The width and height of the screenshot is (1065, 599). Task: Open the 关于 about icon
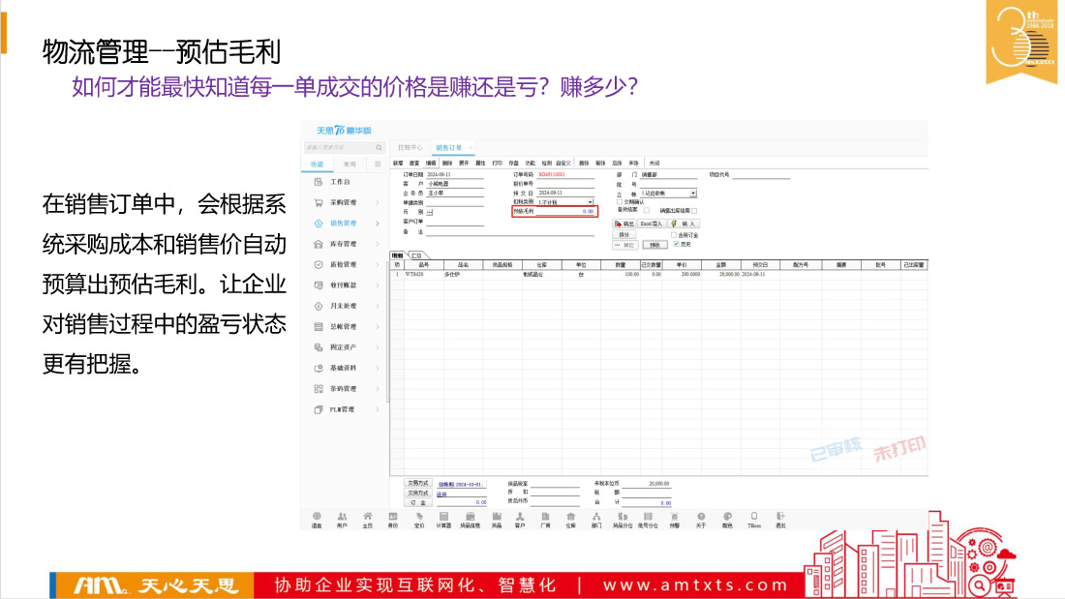tap(701, 519)
